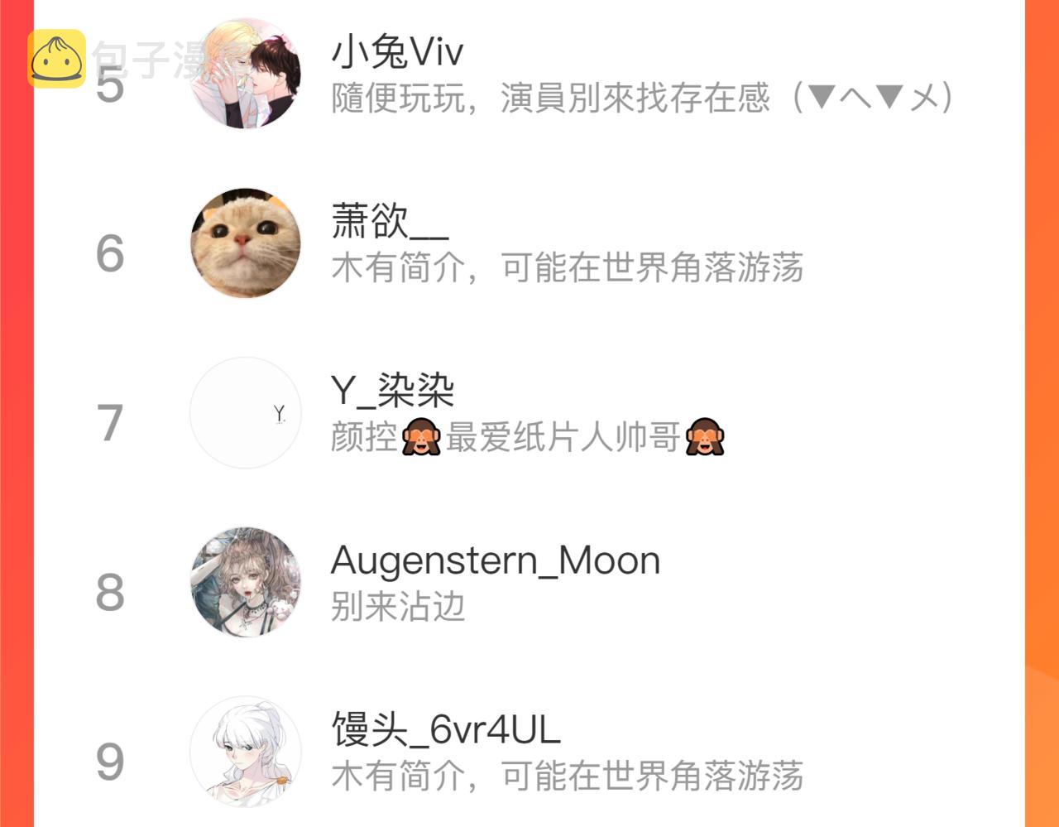
Task: Open Y_染染's white letter Y avatar
Action: [246, 412]
